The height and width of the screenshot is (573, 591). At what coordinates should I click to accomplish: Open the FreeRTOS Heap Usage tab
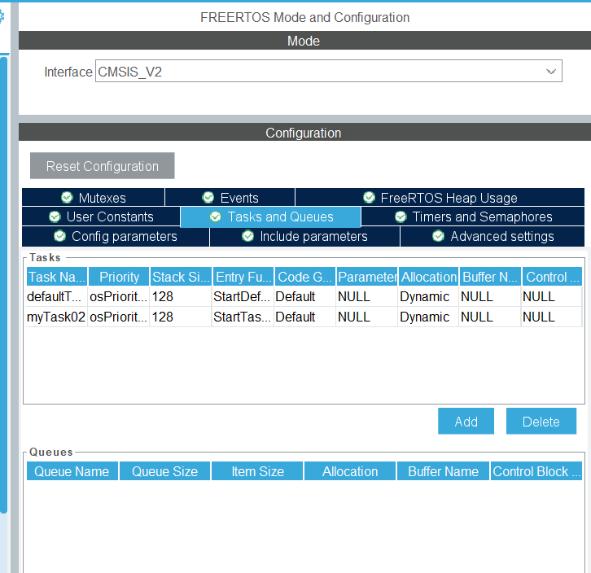[x=440, y=198]
